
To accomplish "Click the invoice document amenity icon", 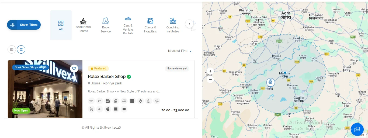I will pyautogui.click(x=148, y=101).
